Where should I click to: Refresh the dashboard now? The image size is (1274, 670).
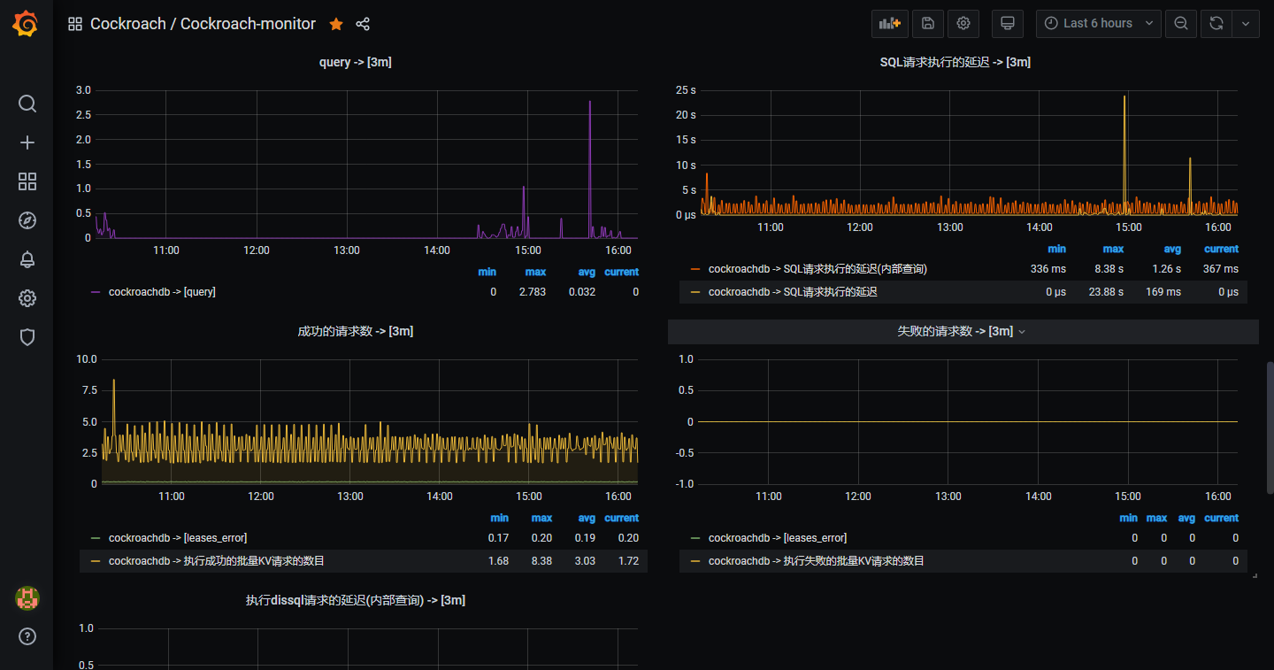point(1216,24)
